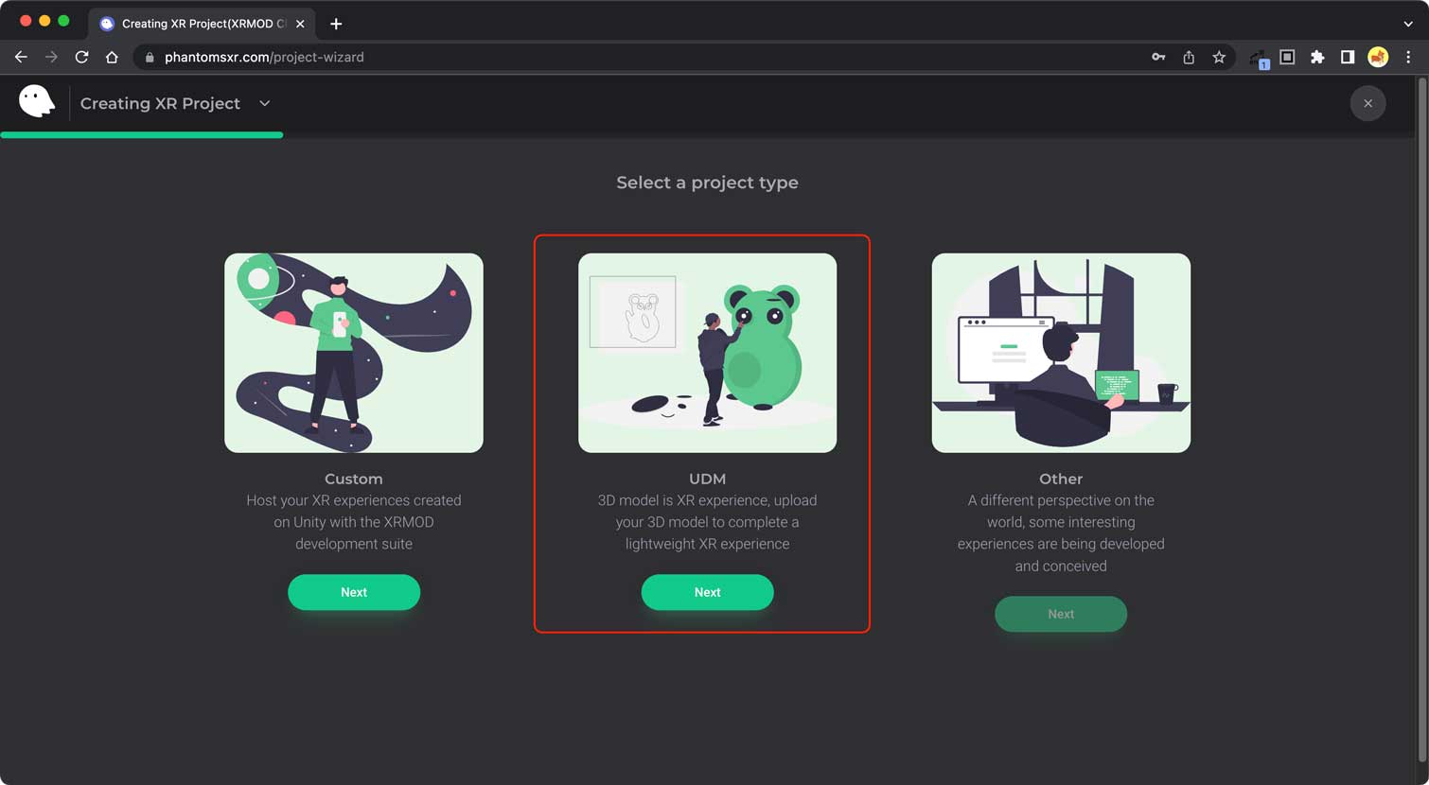Click the dimmed Next under Other
This screenshot has width=1429, height=785.
[1061, 614]
